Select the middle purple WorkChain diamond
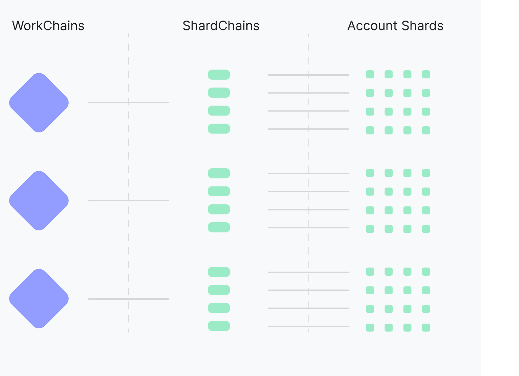 39,201
